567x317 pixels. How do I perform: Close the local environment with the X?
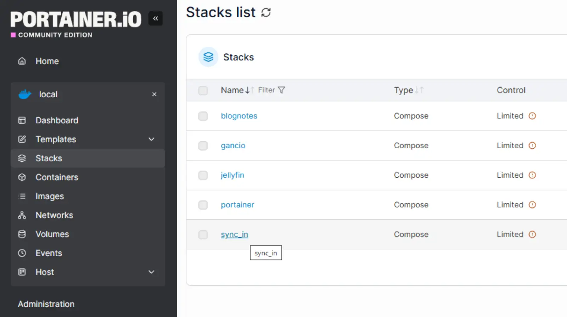click(154, 94)
